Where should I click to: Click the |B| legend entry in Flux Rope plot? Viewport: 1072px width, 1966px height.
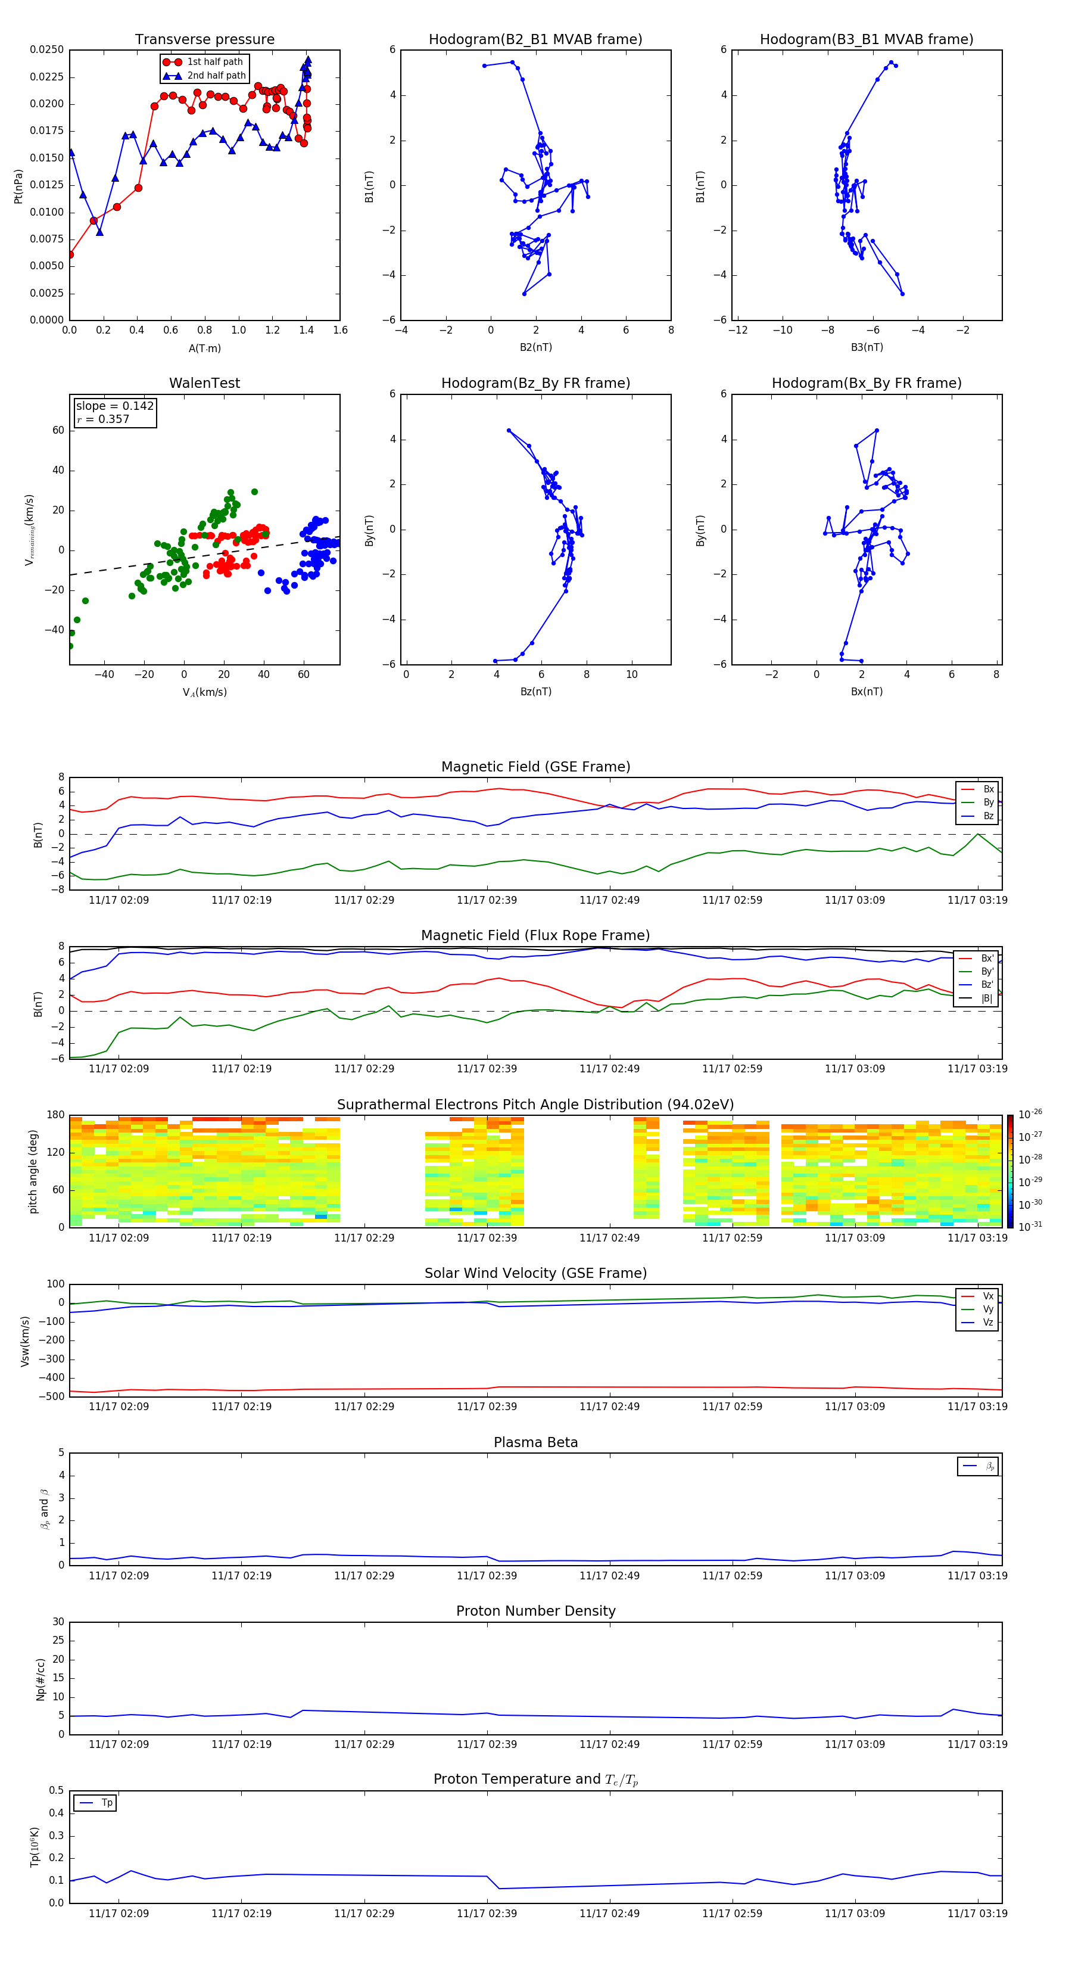coord(977,998)
